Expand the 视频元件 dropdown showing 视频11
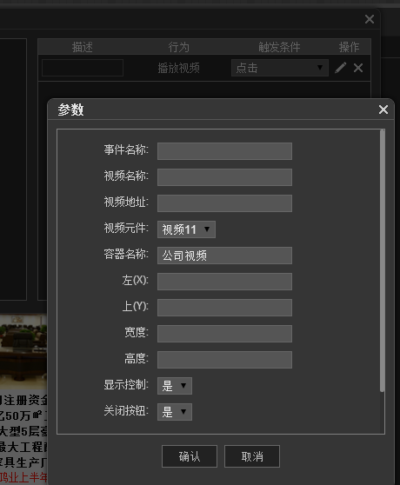The image size is (400, 485). pos(186,229)
